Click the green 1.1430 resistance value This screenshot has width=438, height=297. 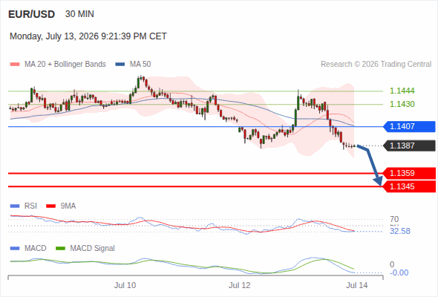(x=402, y=104)
